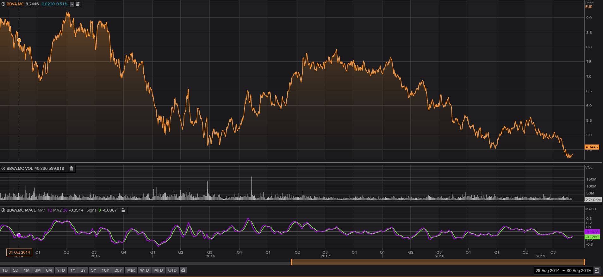Switch to the Max time range
The width and height of the screenshot is (603, 277).
point(131,270)
